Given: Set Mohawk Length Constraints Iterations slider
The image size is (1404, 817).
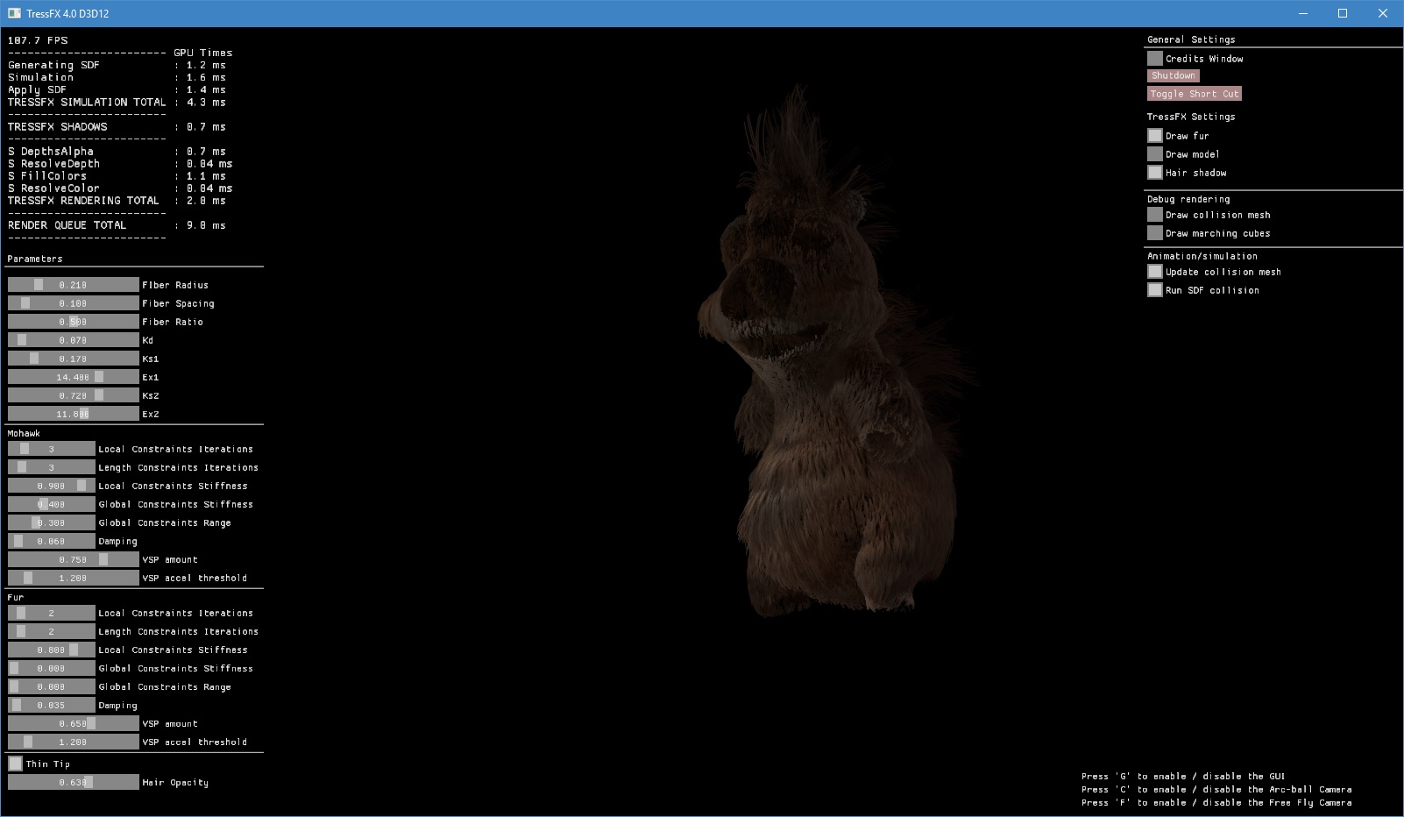Looking at the screenshot, I should pos(52,467).
